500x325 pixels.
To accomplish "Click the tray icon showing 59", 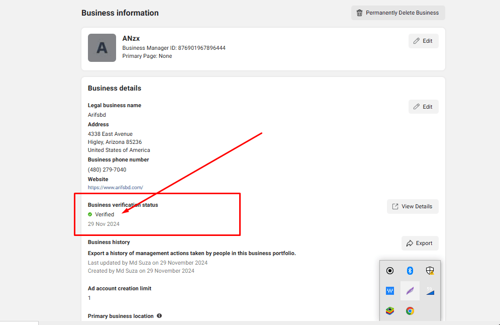I will tap(430, 291).
